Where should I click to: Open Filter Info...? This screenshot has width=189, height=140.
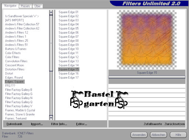click(59, 124)
